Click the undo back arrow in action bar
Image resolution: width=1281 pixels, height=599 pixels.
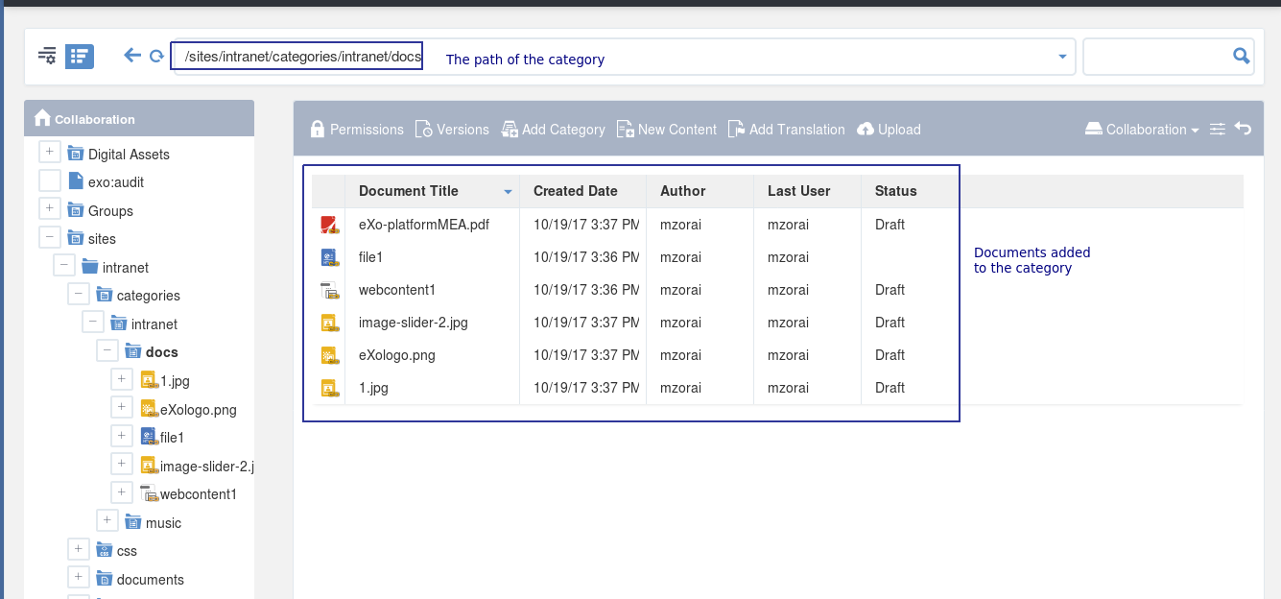(x=1243, y=129)
